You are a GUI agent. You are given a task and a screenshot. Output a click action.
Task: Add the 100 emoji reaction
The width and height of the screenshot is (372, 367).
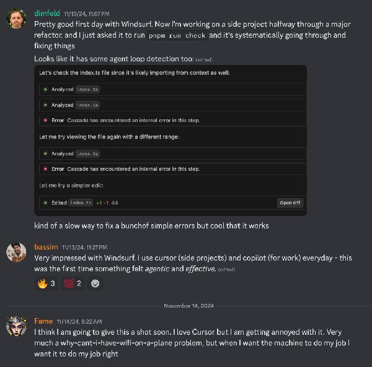tap(73, 283)
